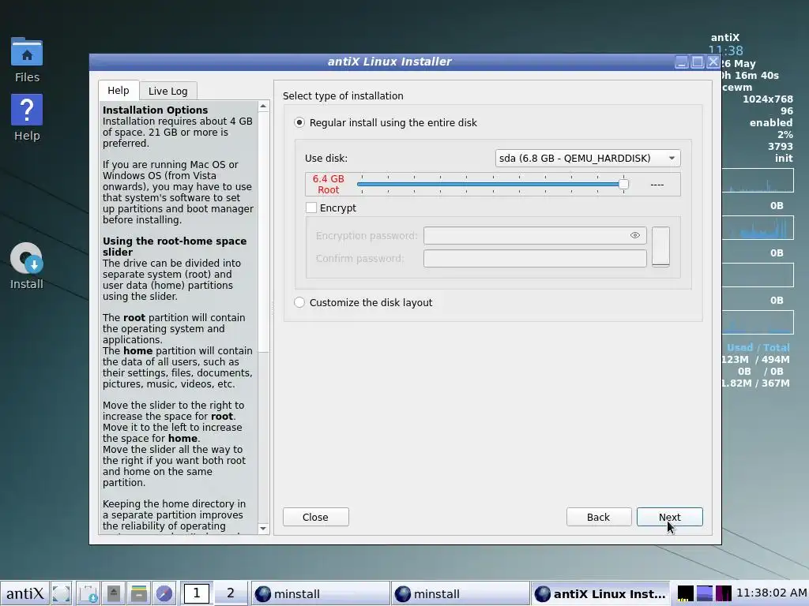The image size is (809, 606).
Task: Click the Use disk: label
Action: (x=326, y=158)
